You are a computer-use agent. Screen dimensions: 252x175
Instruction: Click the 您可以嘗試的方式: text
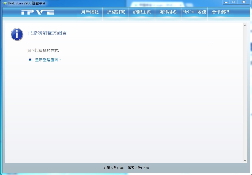[x=43, y=50]
